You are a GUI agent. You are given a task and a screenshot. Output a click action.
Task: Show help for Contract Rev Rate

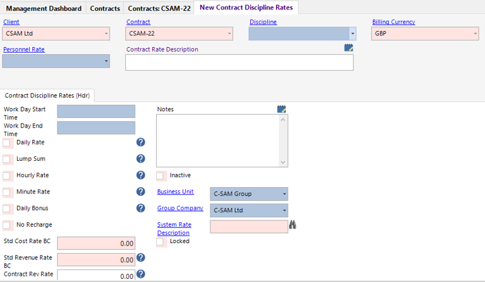pyautogui.click(x=140, y=274)
